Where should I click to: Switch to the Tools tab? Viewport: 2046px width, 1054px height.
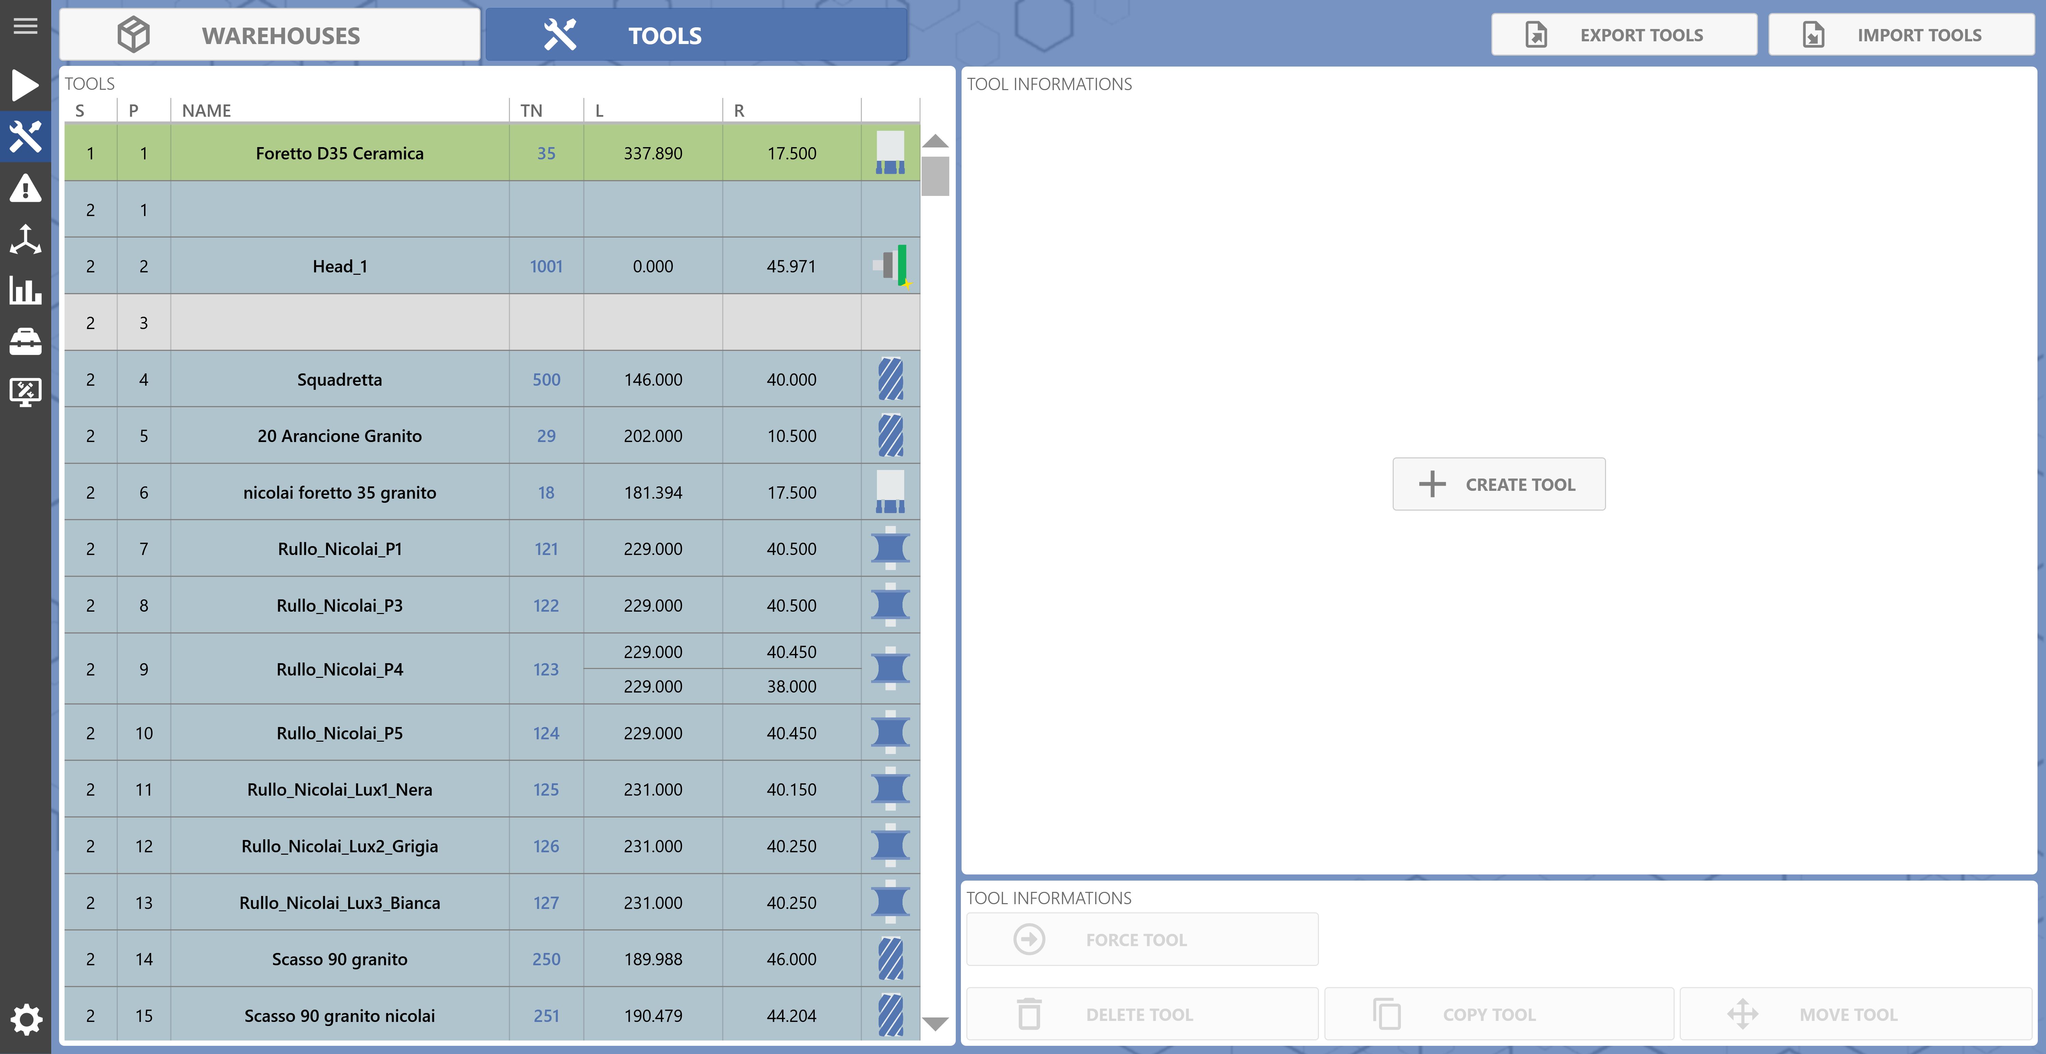[x=697, y=35]
